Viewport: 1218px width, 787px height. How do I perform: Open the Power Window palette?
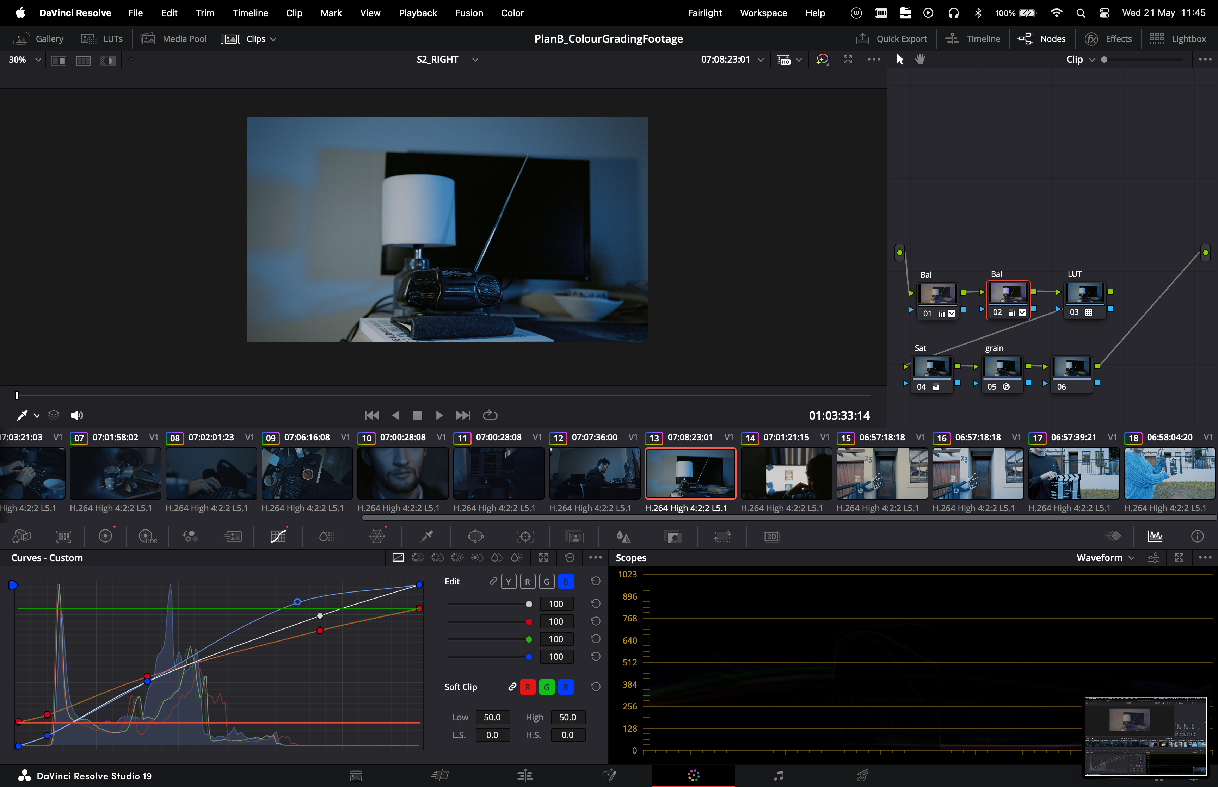click(x=475, y=536)
